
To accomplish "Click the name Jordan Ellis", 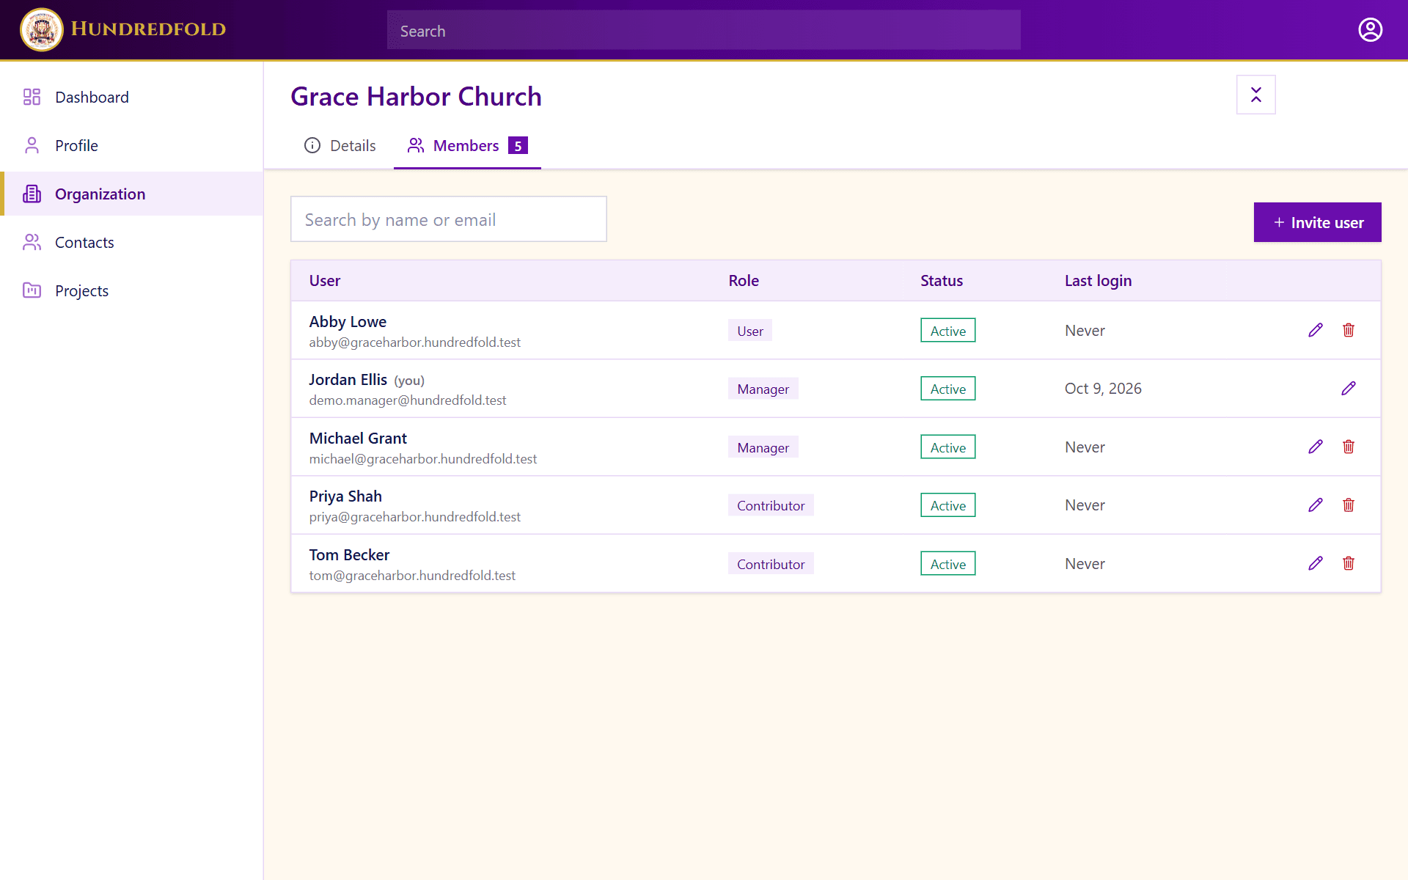I will point(348,380).
